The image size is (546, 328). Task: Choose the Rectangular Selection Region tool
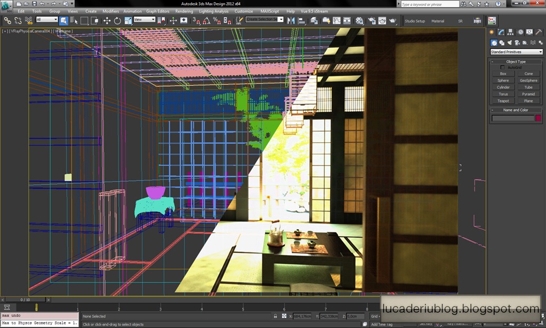(84, 21)
